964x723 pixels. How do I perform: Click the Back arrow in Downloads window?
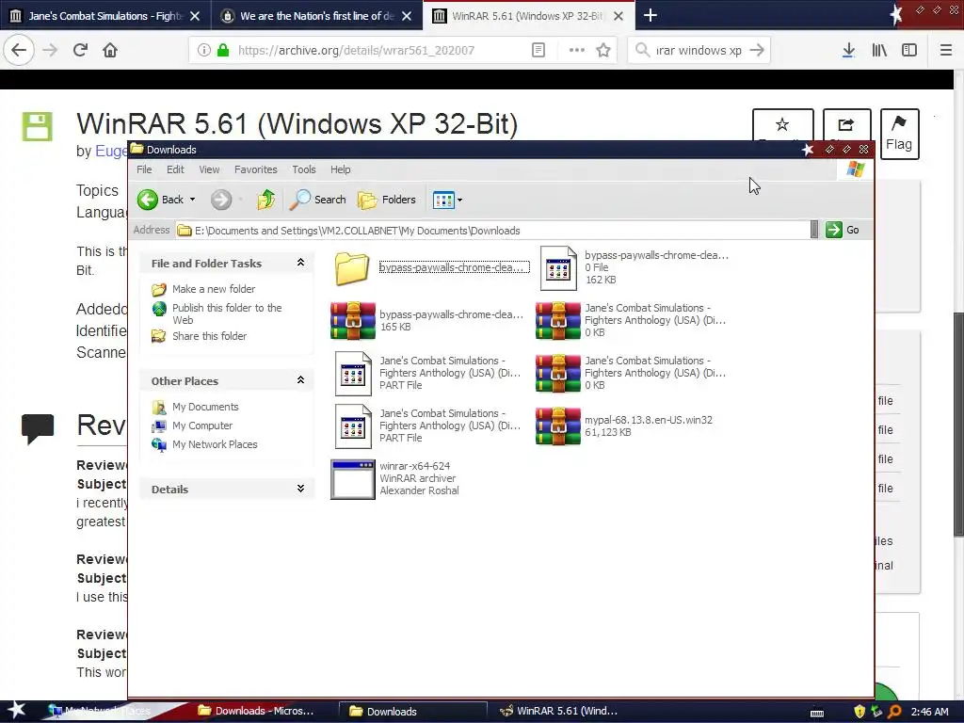[148, 200]
